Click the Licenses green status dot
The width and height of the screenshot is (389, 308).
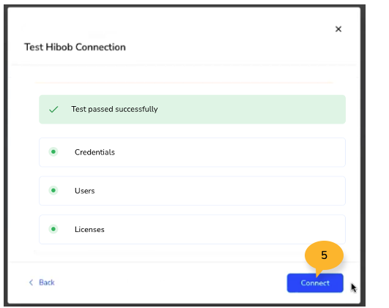[x=53, y=229]
